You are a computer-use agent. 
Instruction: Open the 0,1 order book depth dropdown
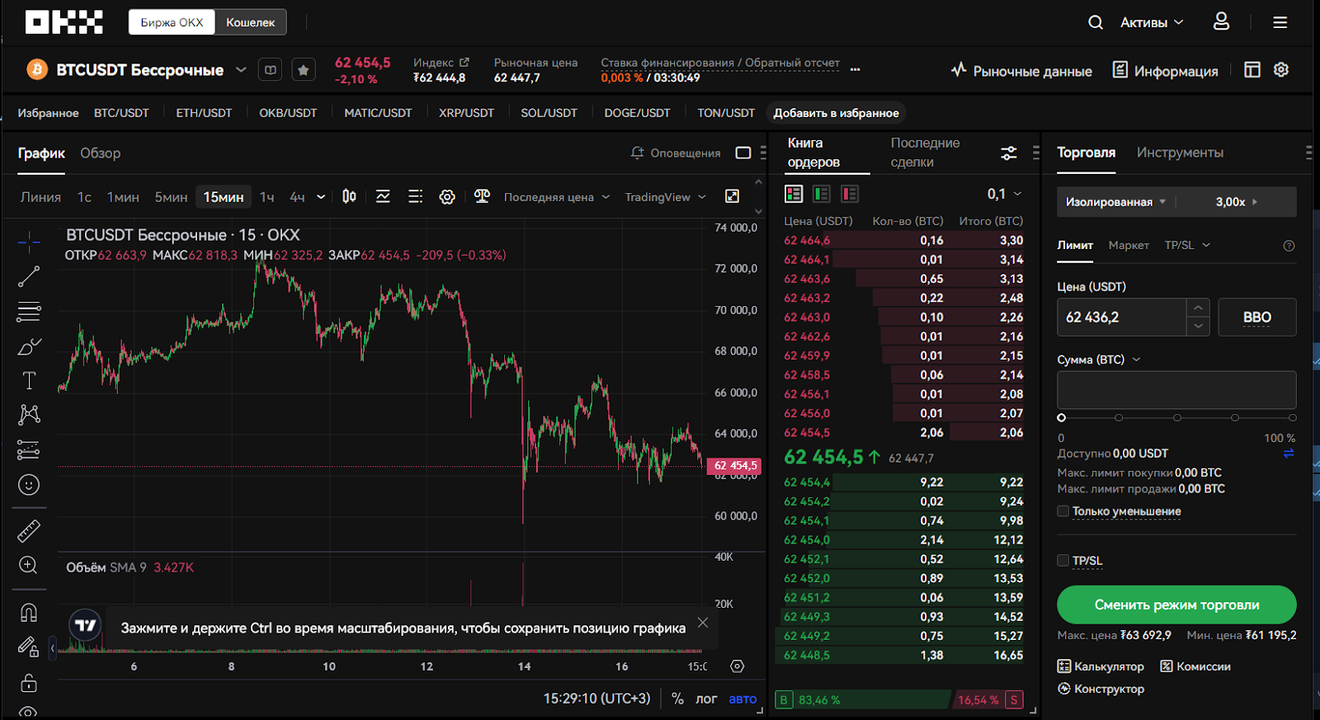(x=1004, y=194)
